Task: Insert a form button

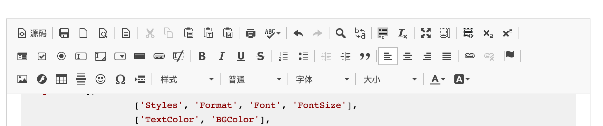Action: [140, 56]
